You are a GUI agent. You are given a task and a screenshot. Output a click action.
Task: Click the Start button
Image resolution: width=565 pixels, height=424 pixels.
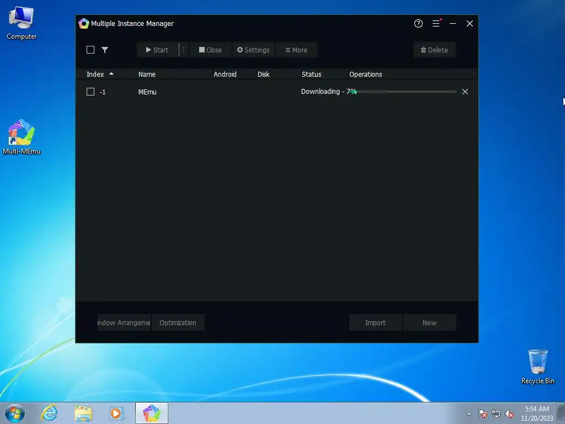click(158, 50)
